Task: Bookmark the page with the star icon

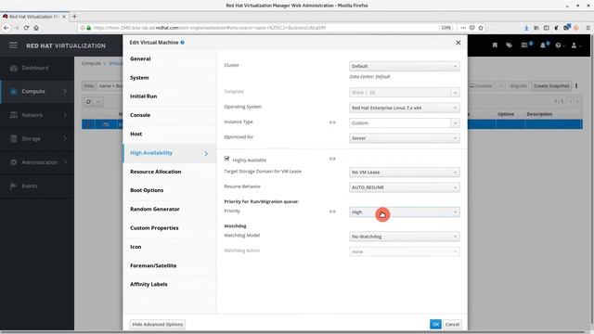Action: click(x=481, y=28)
